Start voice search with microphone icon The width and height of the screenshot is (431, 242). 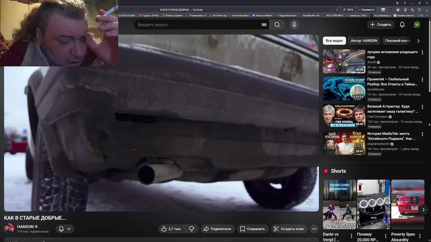pyautogui.click(x=294, y=25)
